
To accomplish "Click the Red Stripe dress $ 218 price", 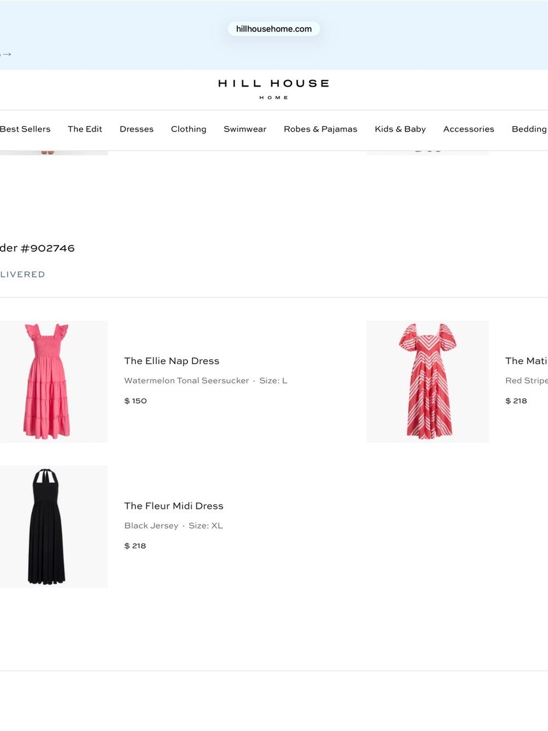I will (516, 401).
